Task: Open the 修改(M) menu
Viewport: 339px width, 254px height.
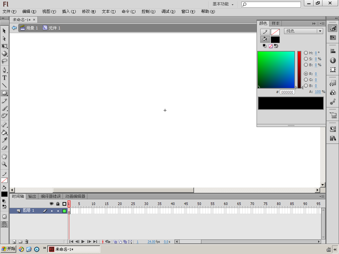Action: (x=89, y=12)
